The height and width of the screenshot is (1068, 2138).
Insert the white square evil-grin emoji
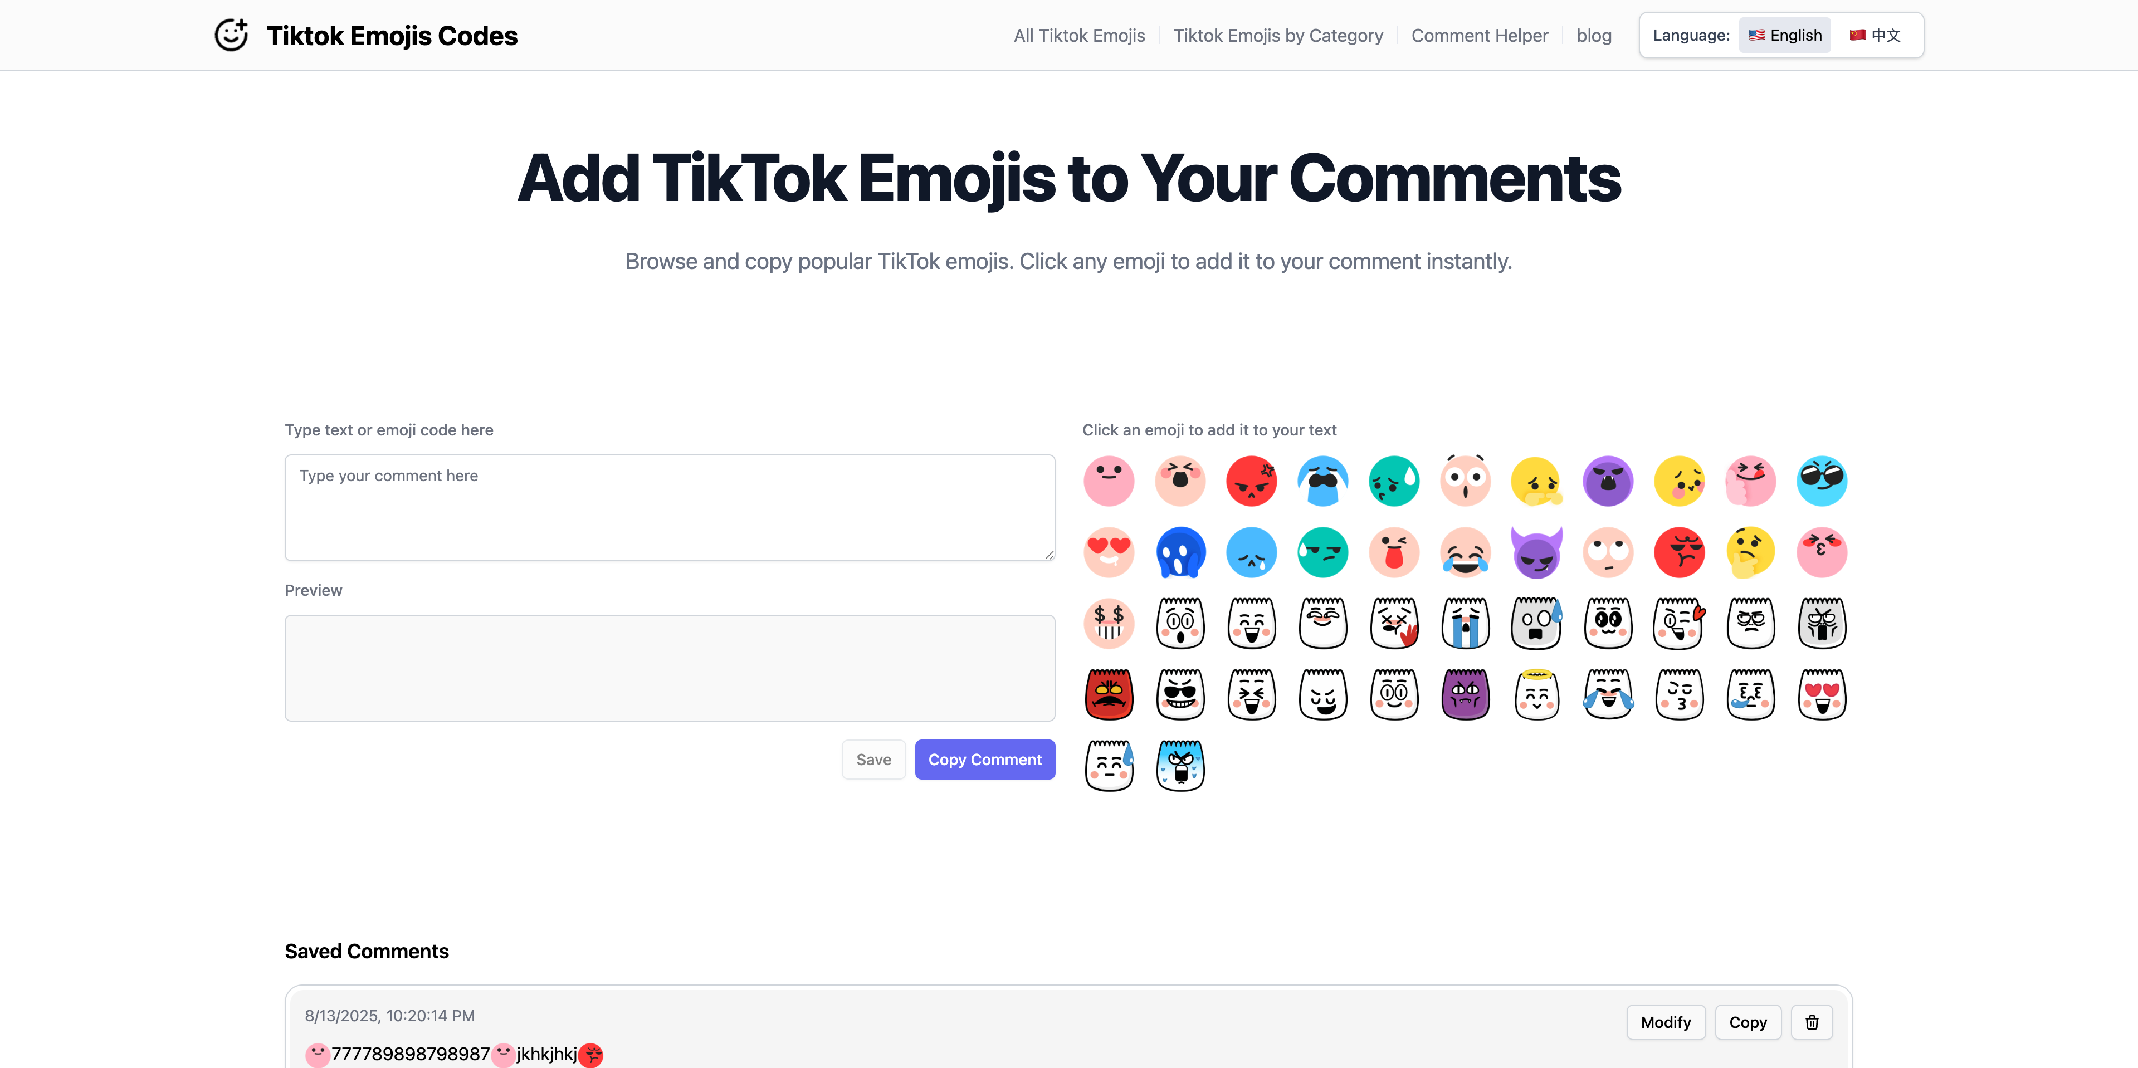(1323, 694)
